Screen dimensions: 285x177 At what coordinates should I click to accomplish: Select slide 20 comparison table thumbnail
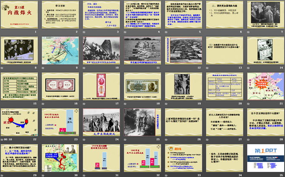(225, 86)
